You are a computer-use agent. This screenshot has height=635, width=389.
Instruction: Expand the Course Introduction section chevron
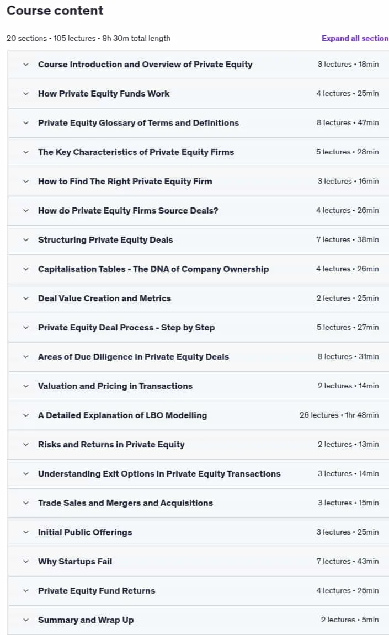[x=26, y=65]
